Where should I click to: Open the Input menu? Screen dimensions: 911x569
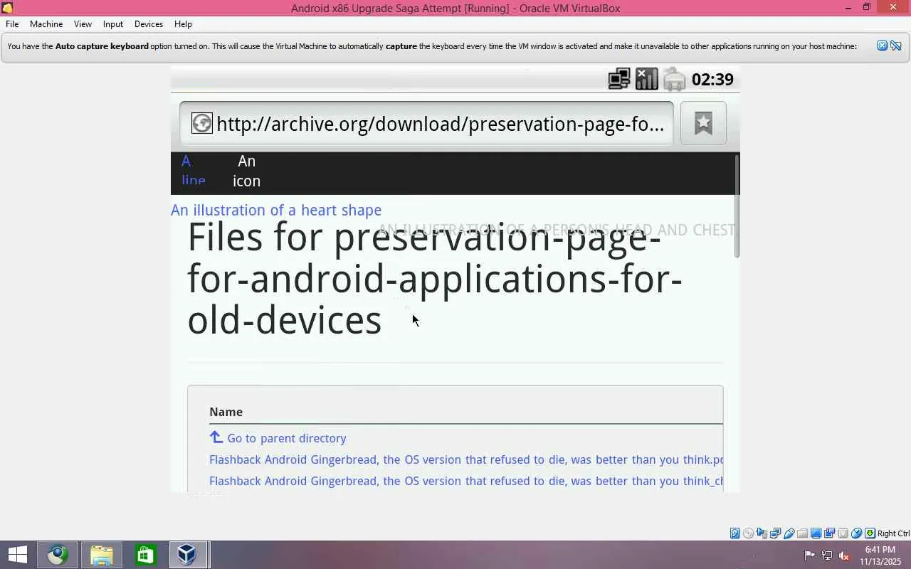[x=112, y=23]
